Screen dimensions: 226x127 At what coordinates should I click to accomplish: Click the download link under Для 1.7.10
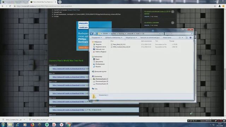coord(69,85)
